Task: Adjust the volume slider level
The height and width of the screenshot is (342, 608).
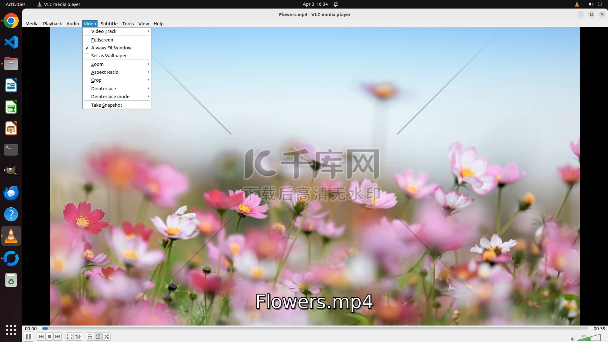Action: [589, 338]
